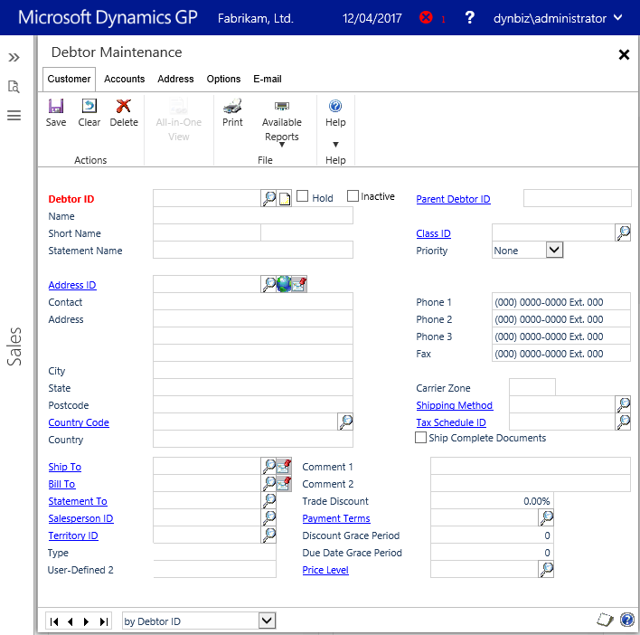Go to next record arrow button
Screen dimensions: 640x635
[87, 621]
